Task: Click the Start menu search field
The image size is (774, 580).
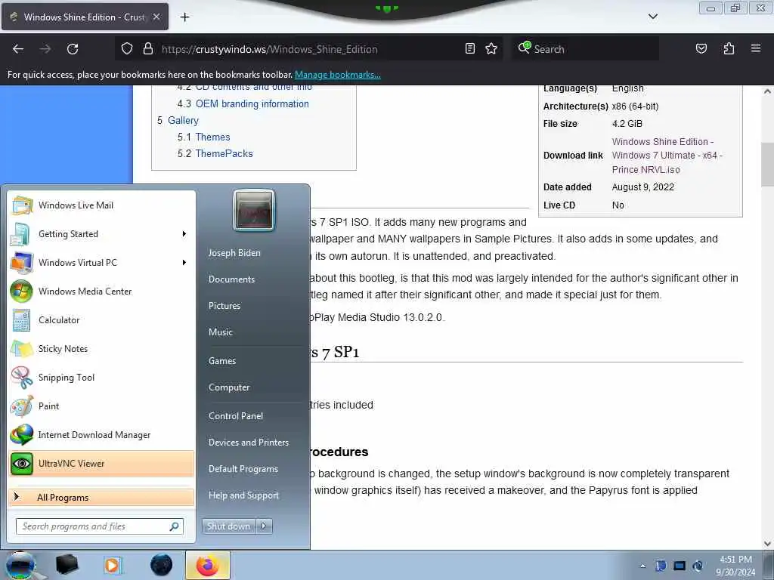Action: [100, 526]
